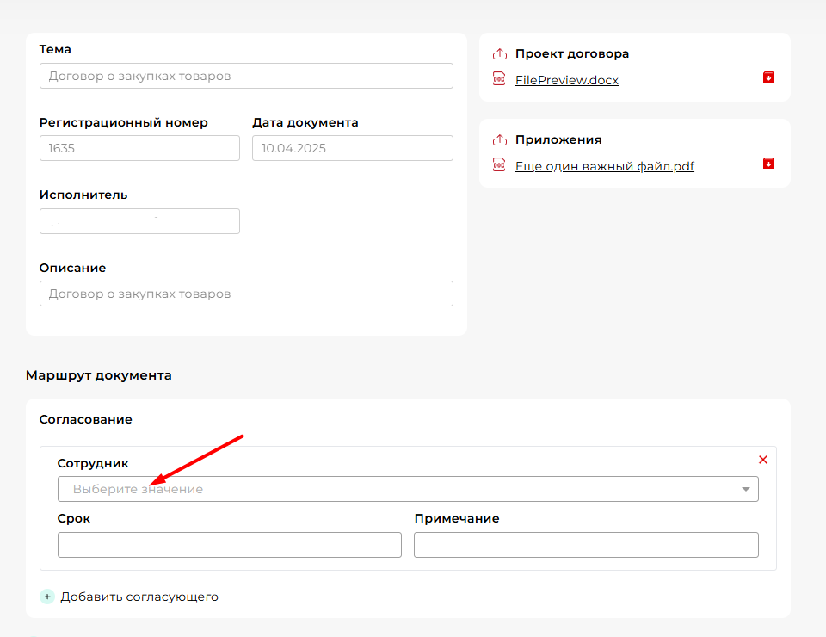Click upload icon beside Приложения
Screen dimensions: 826x637
point(499,140)
